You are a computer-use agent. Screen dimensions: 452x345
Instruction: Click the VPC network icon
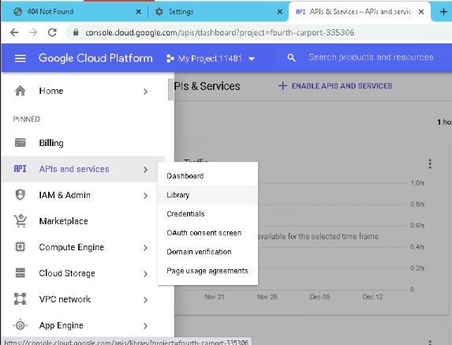21,299
